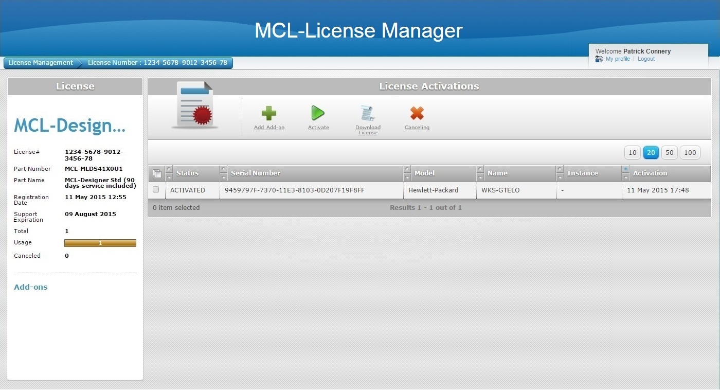Show 50 results per page

coord(669,153)
